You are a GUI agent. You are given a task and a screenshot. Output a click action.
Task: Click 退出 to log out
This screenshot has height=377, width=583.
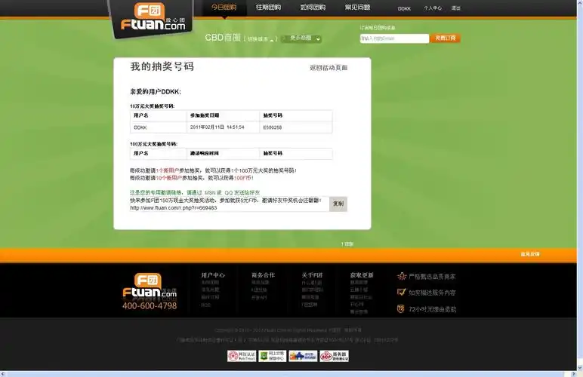456,8
